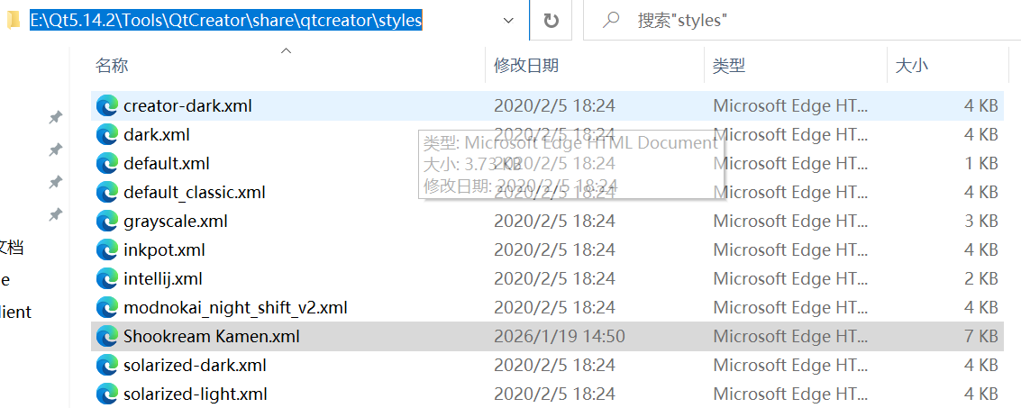Select the file icon of grayscale.xml
1021x408 pixels.
(107, 222)
